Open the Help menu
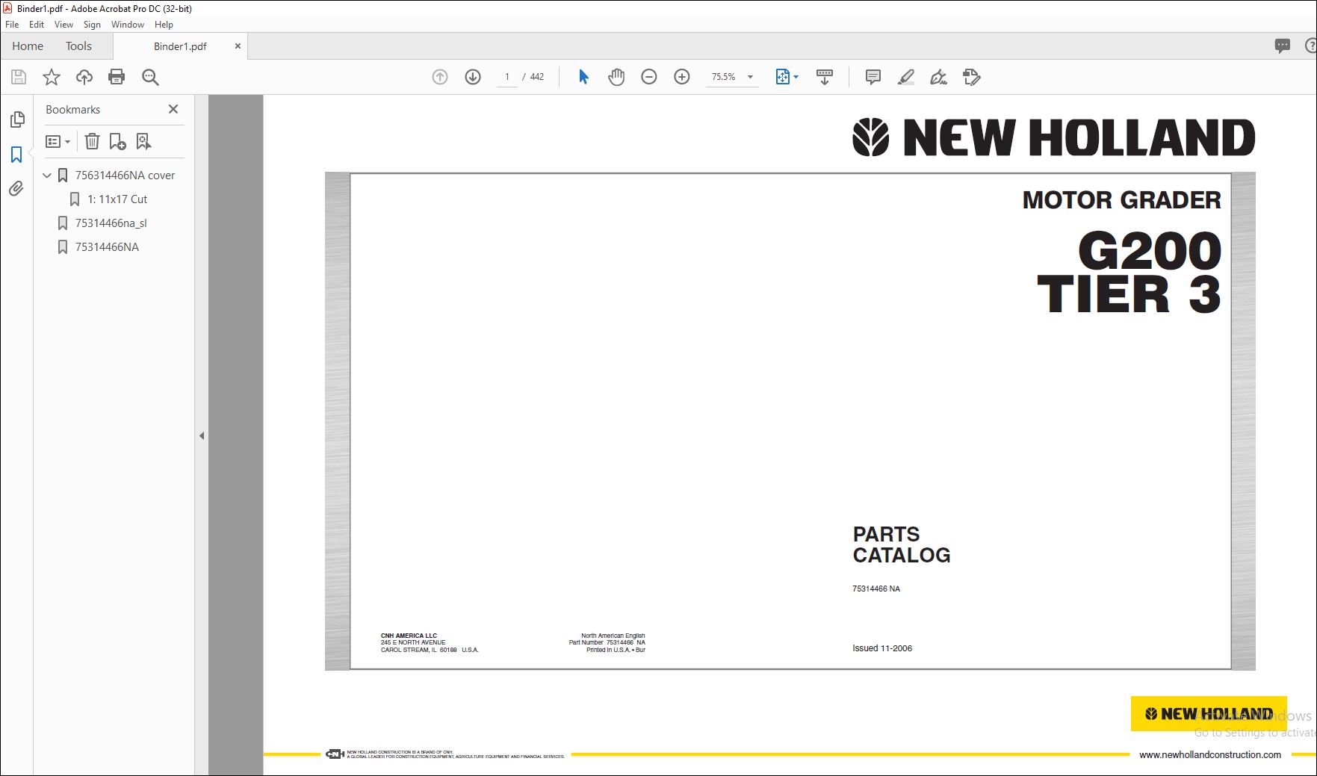The height and width of the screenshot is (776, 1317). [x=164, y=25]
